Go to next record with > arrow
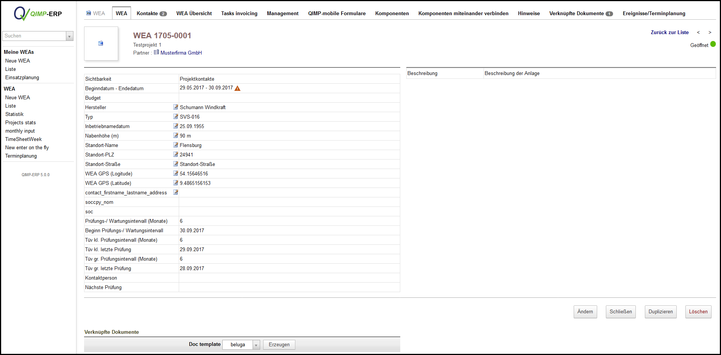The height and width of the screenshot is (355, 721). click(x=710, y=33)
